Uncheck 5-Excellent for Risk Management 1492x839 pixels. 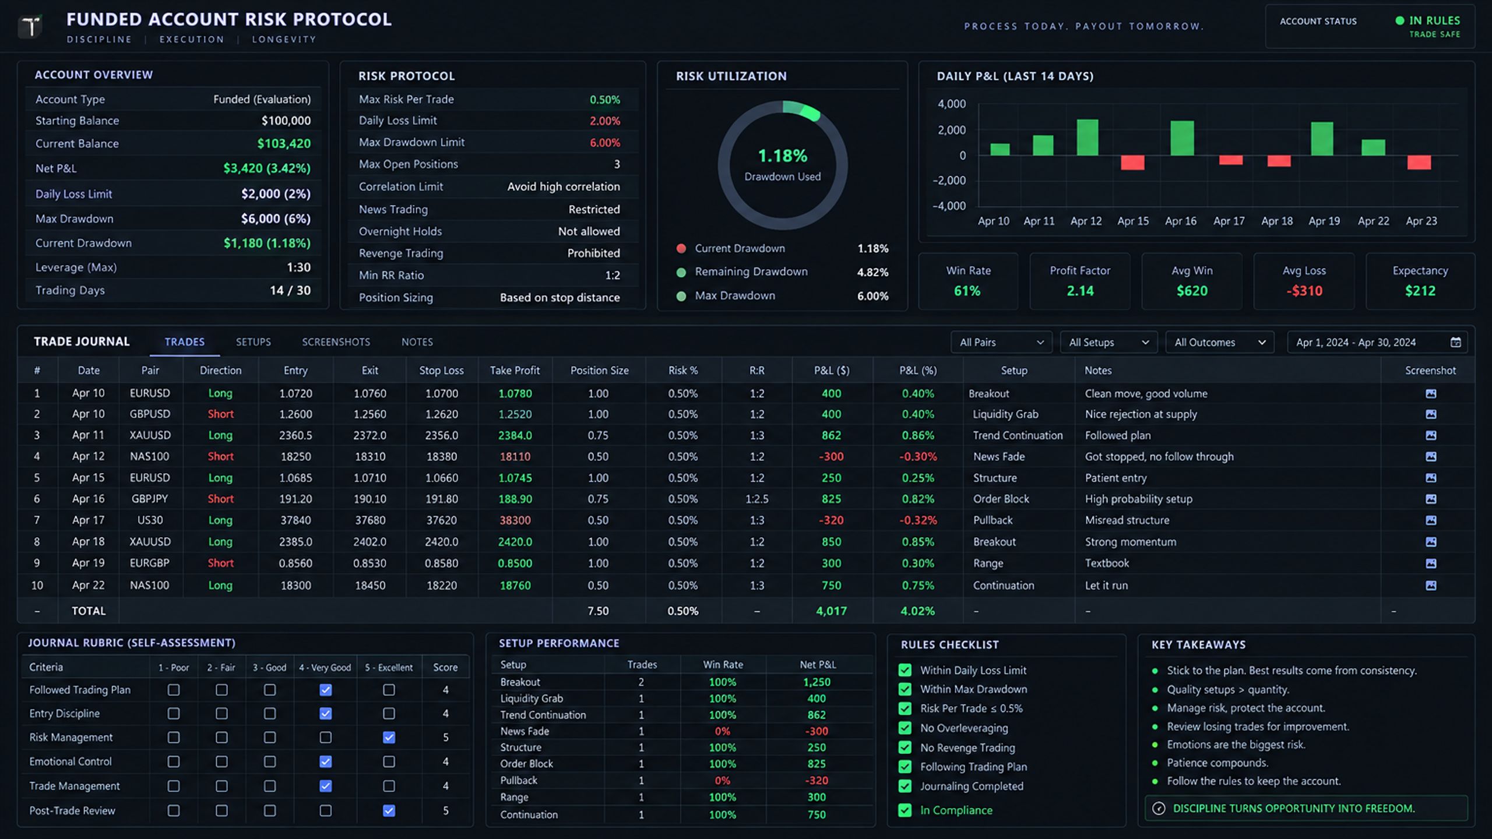(389, 738)
